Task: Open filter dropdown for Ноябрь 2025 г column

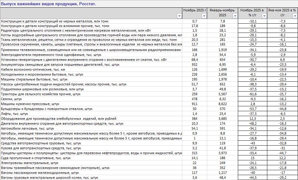Action: (x=204, y=16)
